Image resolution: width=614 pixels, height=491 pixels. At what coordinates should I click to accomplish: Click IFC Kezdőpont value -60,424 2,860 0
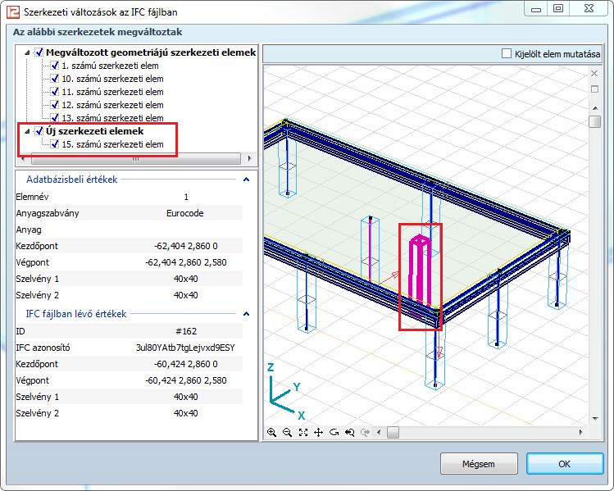(x=185, y=364)
